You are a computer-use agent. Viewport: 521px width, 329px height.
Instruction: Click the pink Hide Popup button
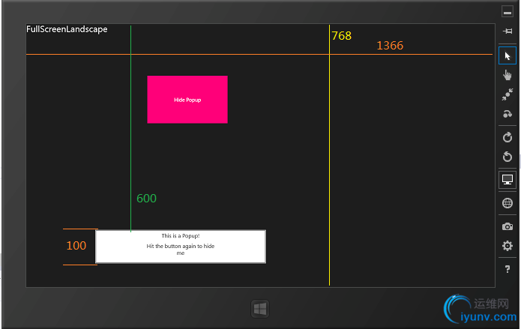point(187,100)
